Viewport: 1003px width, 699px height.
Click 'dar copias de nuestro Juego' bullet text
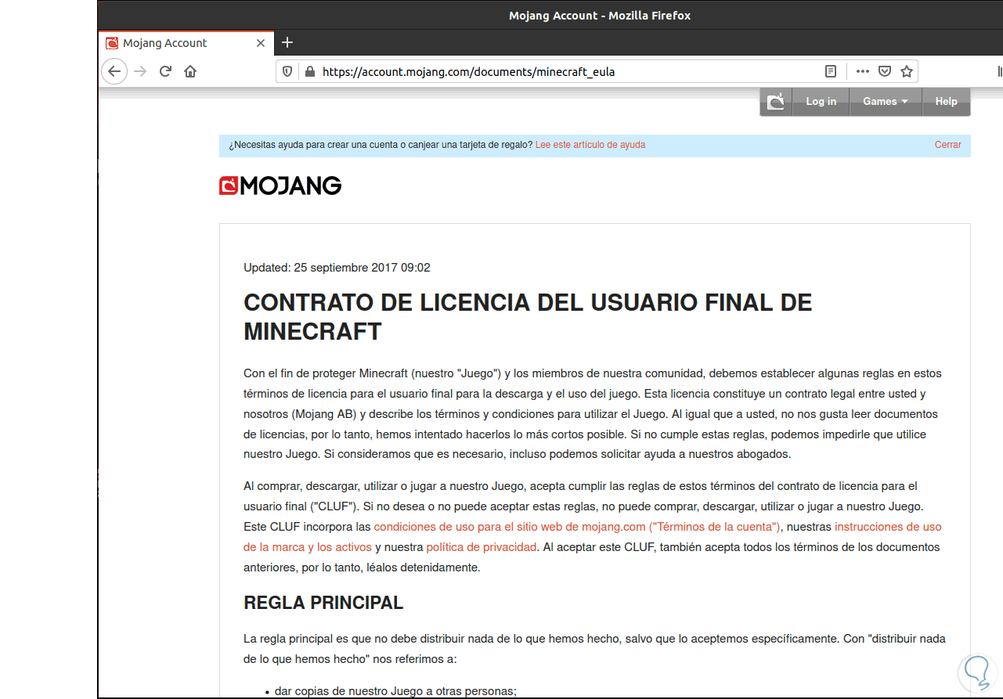tap(395, 691)
